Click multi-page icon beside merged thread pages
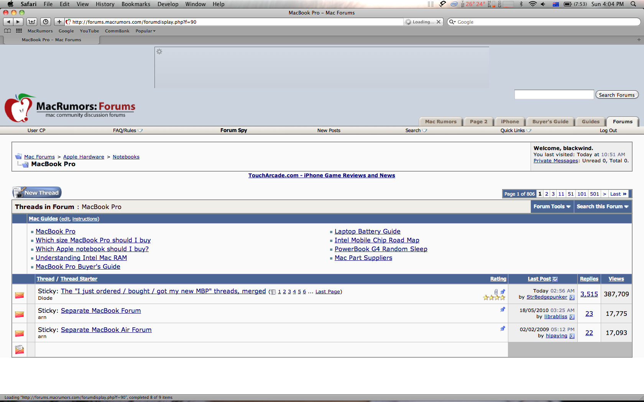The image size is (644, 402). [273, 292]
